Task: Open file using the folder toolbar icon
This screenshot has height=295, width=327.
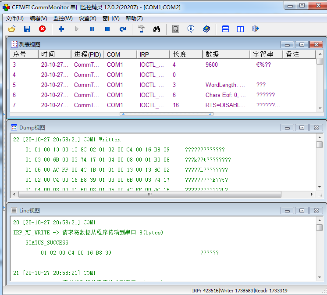Action: coord(12,29)
